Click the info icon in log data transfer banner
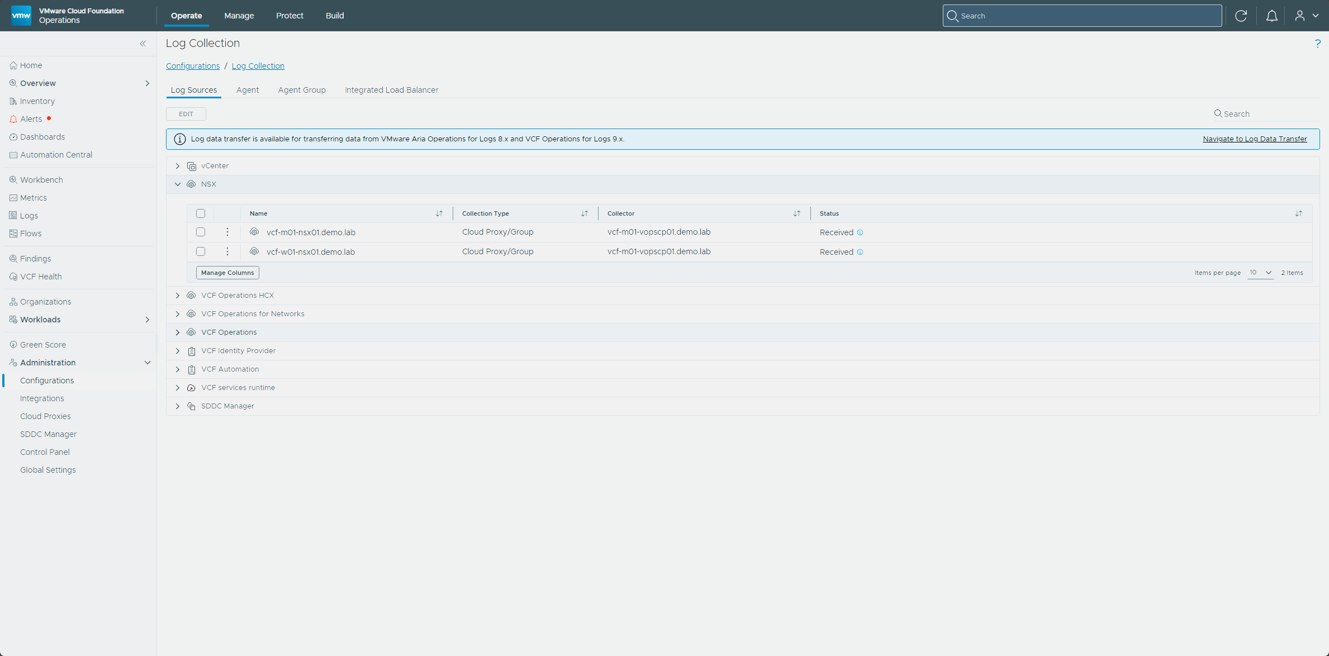1329x656 pixels. coord(179,139)
